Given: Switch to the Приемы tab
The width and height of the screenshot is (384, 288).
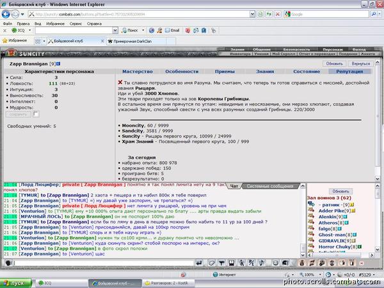Looking at the screenshot, I should coord(225,72).
